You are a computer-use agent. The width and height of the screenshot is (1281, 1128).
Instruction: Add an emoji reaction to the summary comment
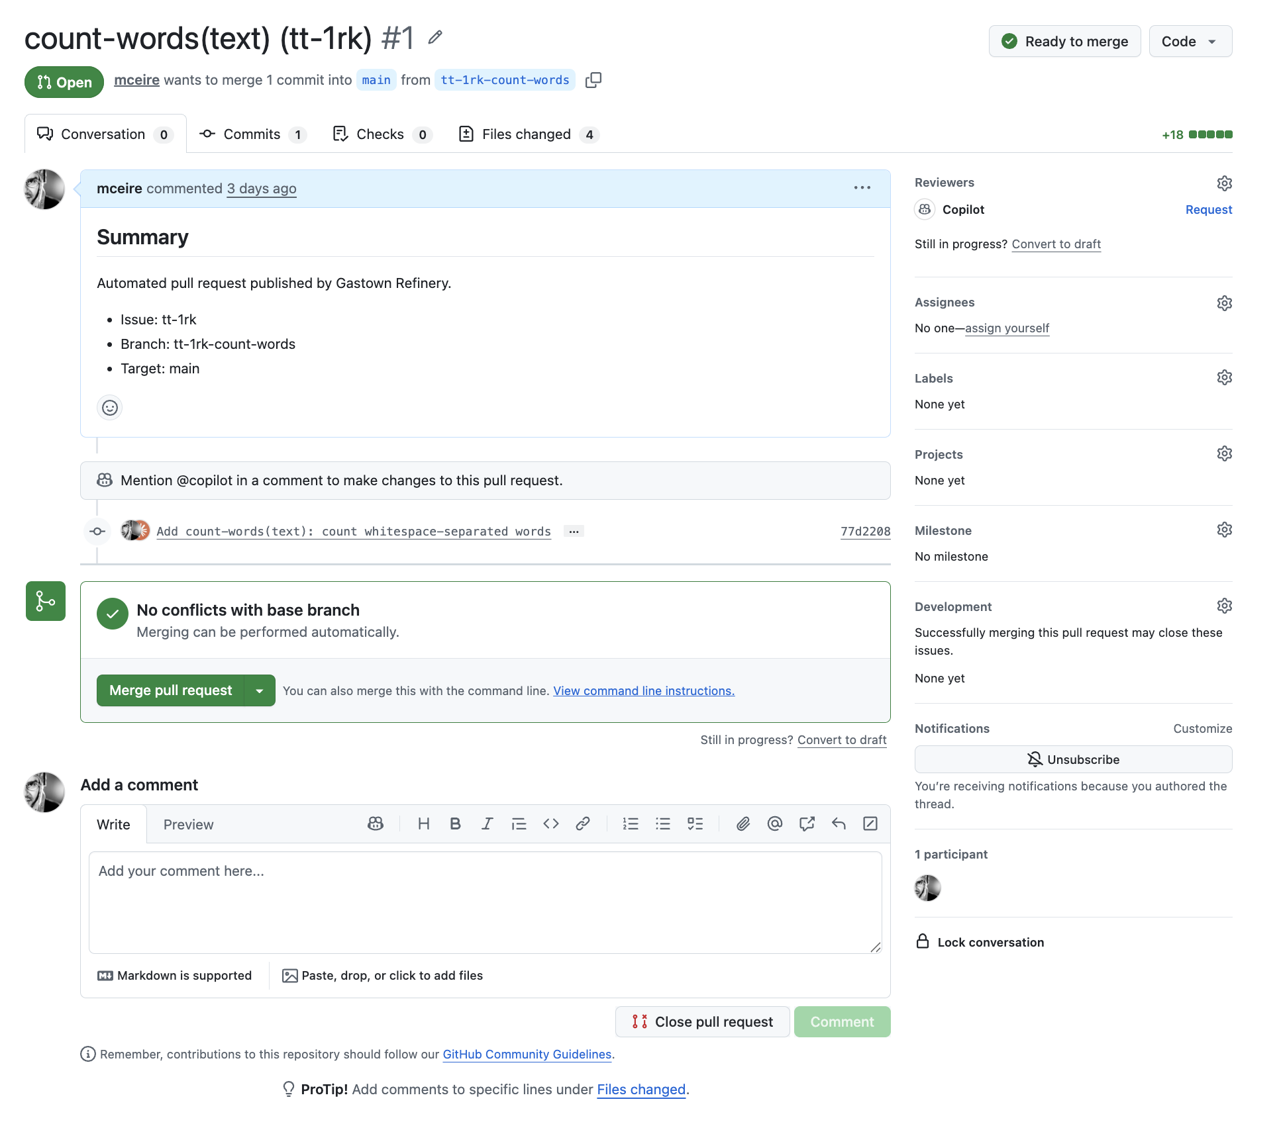[x=110, y=408]
